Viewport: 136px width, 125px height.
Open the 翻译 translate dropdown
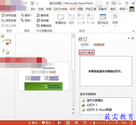tap(26, 15)
